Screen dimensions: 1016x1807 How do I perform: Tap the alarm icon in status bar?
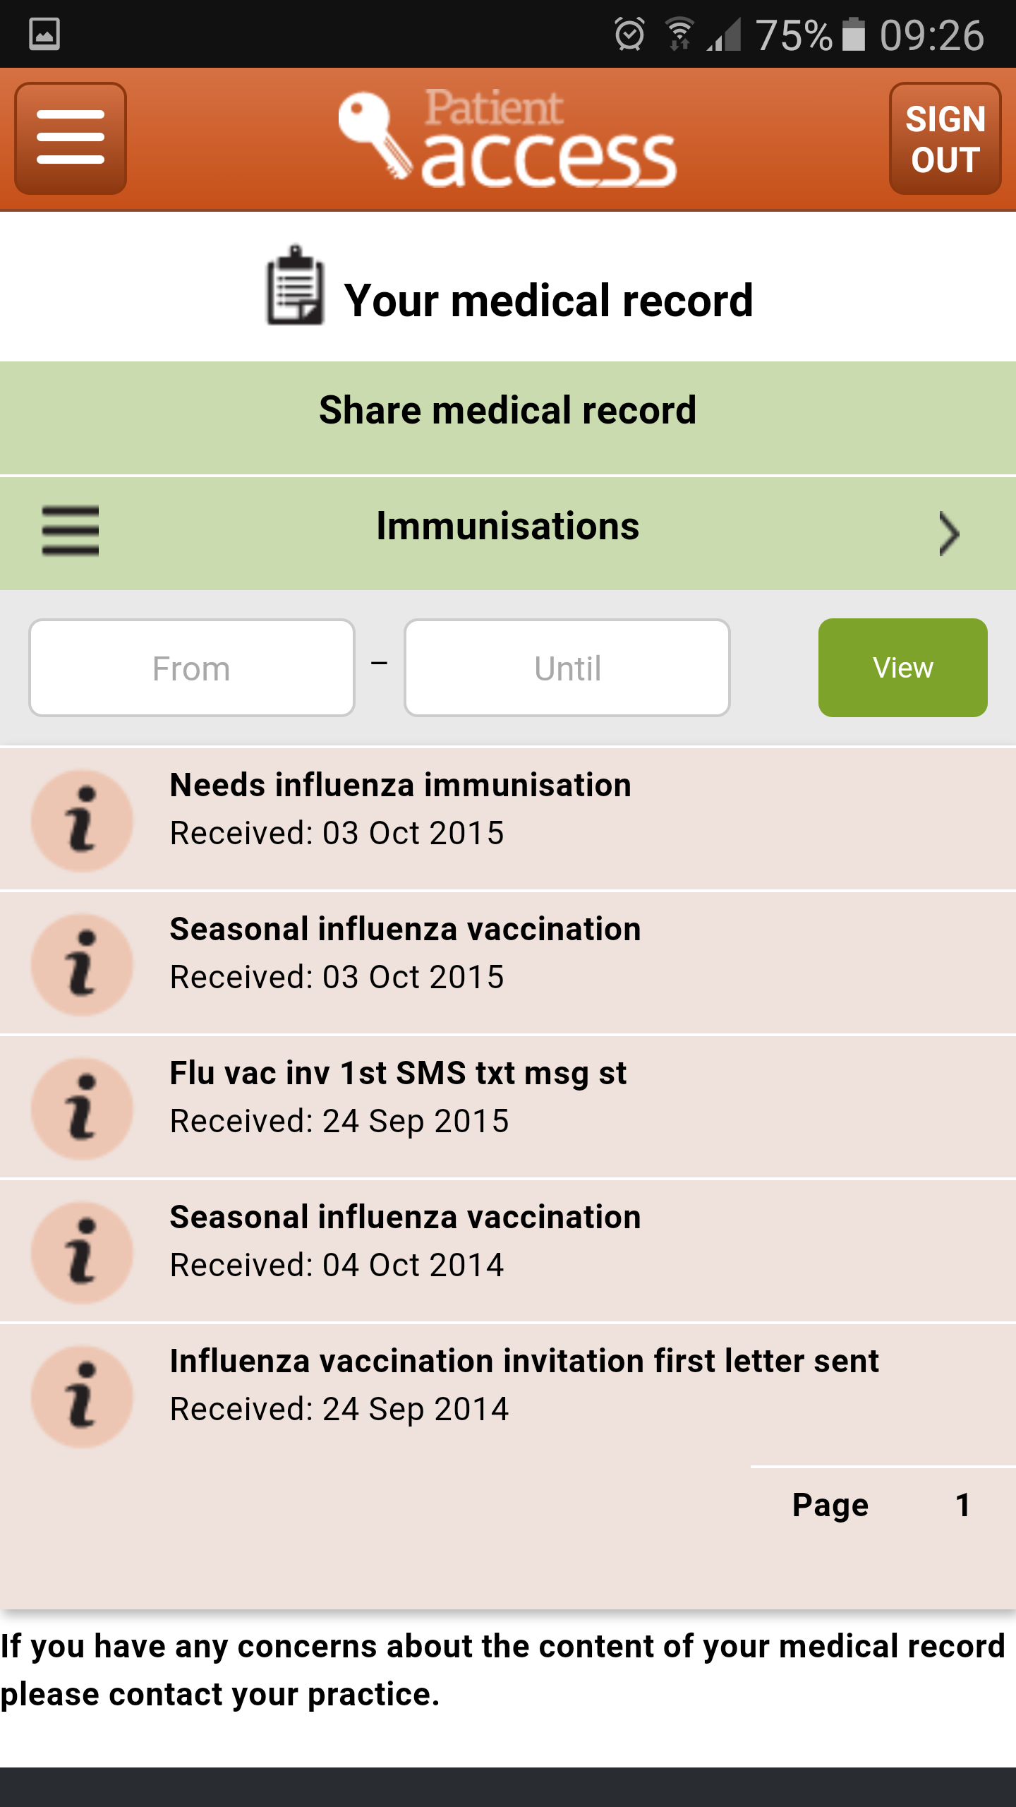[x=629, y=34]
